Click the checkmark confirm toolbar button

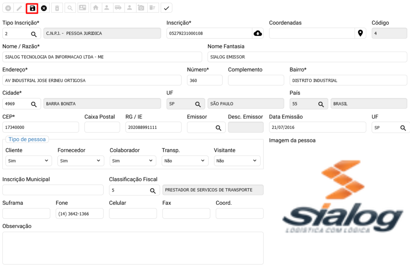click(167, 8)
